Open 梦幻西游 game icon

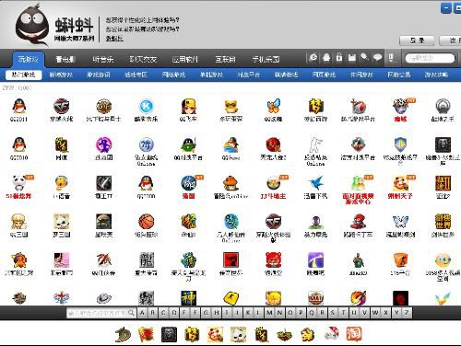(x=315, y=106)
